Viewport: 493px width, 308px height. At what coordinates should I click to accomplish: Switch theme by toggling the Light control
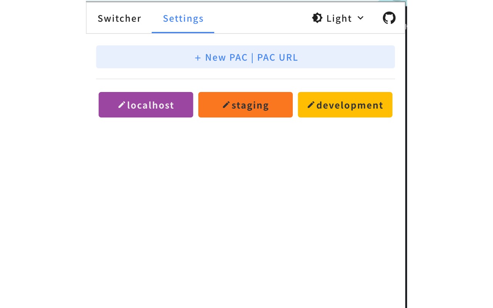point(338,18)
